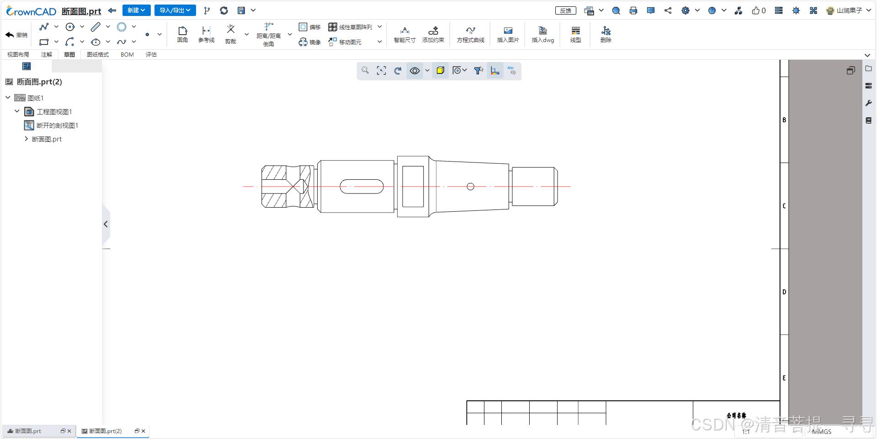Screen dimensions: 877x439
Task: Select the point sketch tool
Action: tap(147, 34)
